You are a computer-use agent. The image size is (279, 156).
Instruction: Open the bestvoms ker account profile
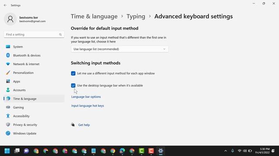pos(25,19)
